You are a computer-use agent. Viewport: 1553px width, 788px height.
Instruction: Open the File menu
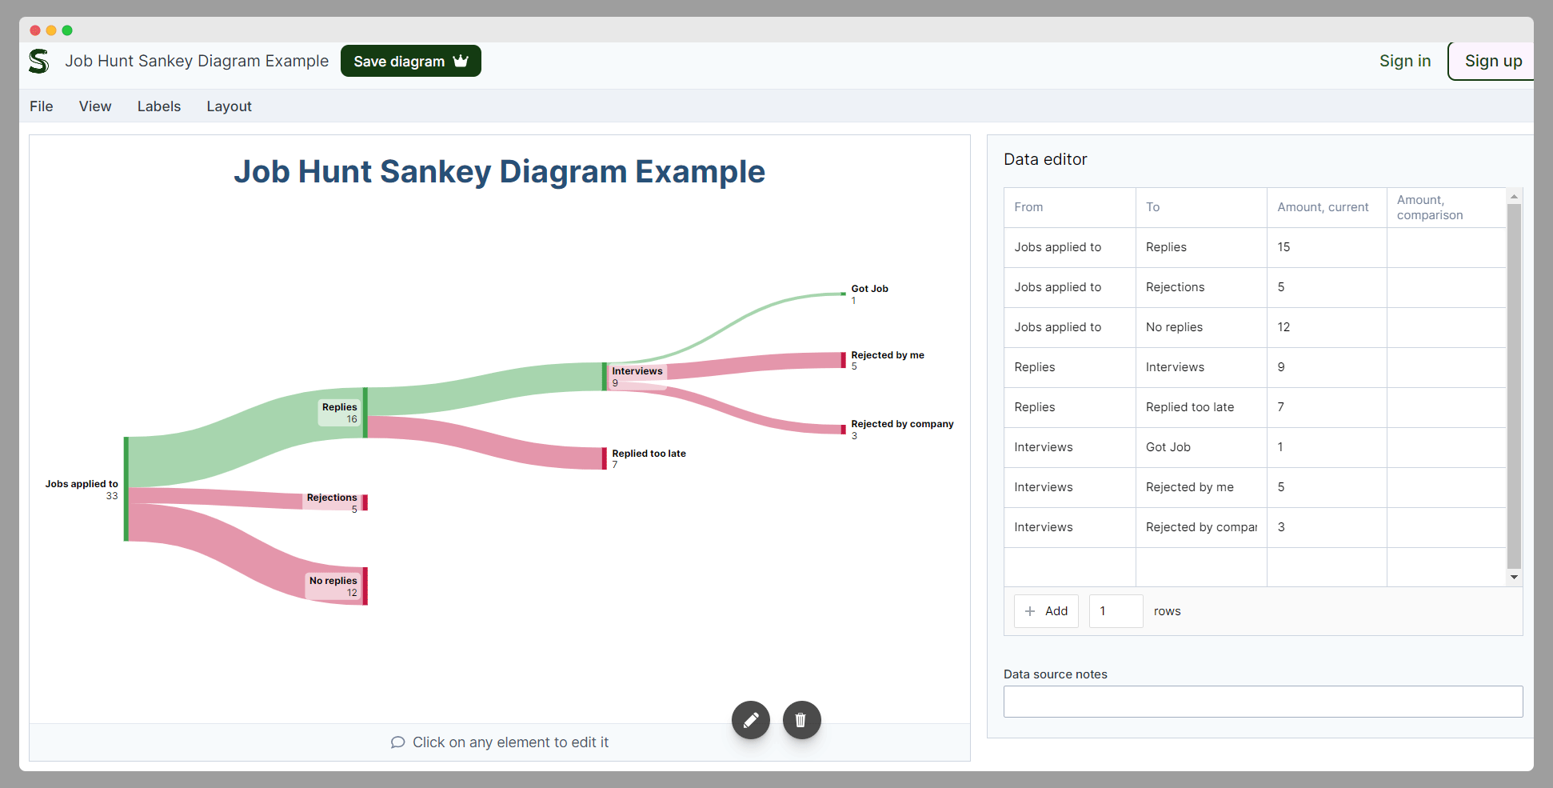[42, 106]
